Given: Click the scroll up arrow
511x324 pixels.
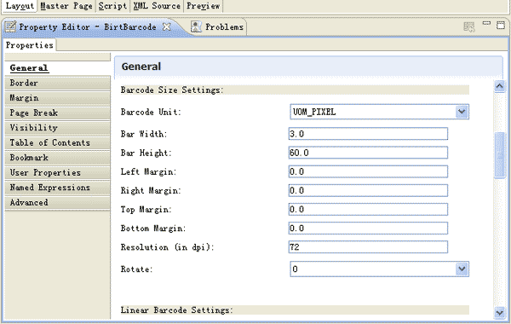Looking at the screenshot, I should click(500, 86).
